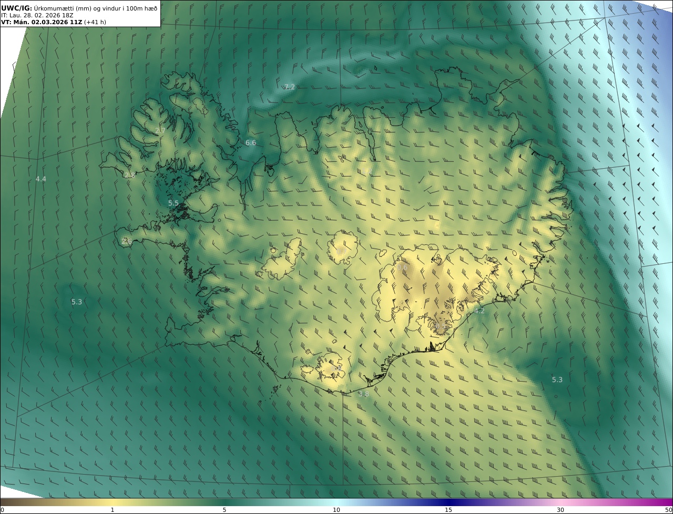Click the initial time line 'IT: Lau. 28. 02. 2026 18Z'
This screenshot has width=673, height=514.
tap(37, 15)
